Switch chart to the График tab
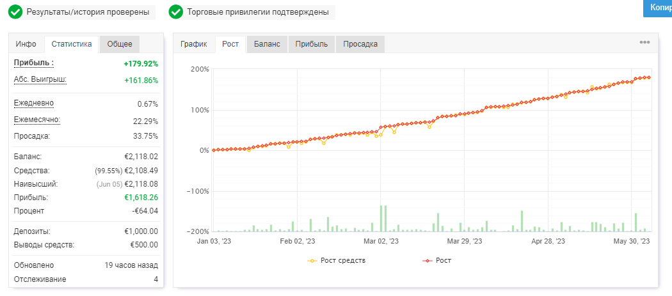The height and width of the screenshot is (296, 672). pos(194,43)
